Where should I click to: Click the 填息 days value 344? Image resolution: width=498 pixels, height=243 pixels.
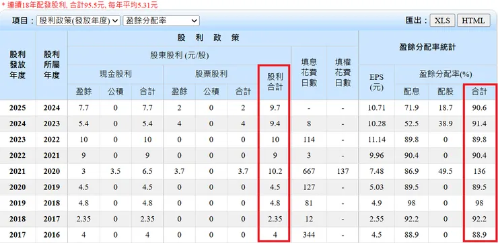(x=309, y=235)
